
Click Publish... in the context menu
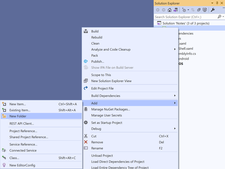(98, 62)
